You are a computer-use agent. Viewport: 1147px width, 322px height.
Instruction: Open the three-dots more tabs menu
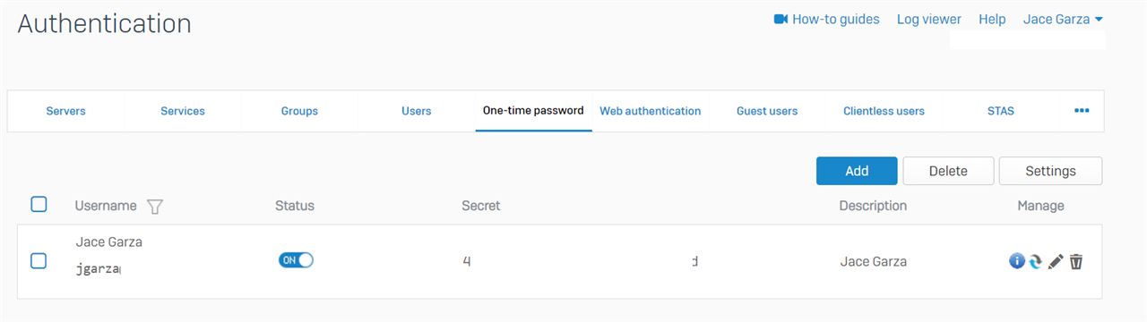coord(1082,111)
